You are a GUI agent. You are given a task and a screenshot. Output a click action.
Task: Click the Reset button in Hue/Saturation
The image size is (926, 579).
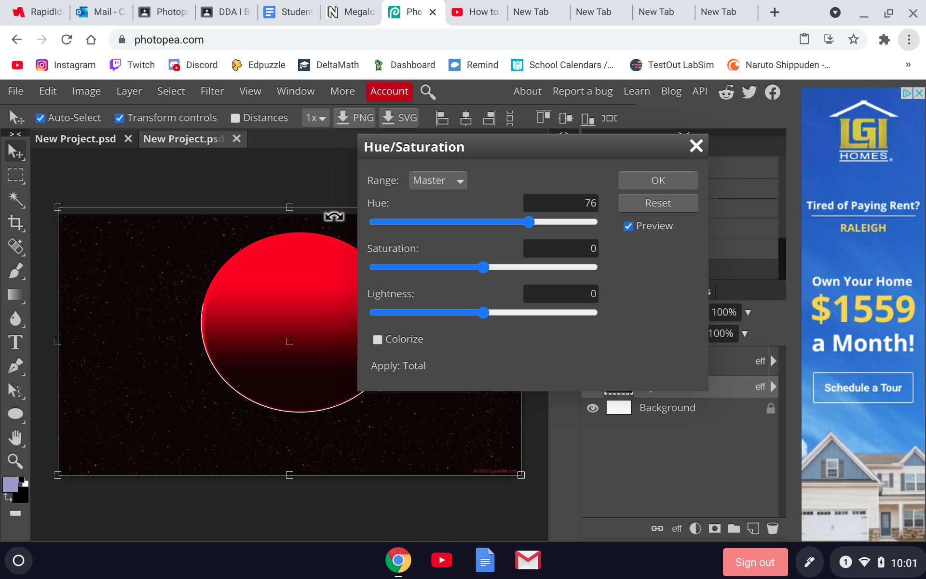[657, 203]
